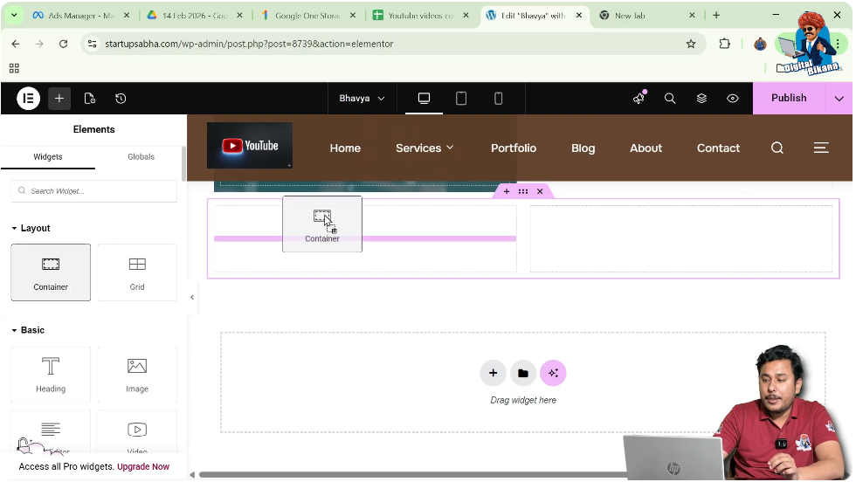Open the Portfolio menu item
The width and height of the screenshot is (856, 482).
coord(514,148)
